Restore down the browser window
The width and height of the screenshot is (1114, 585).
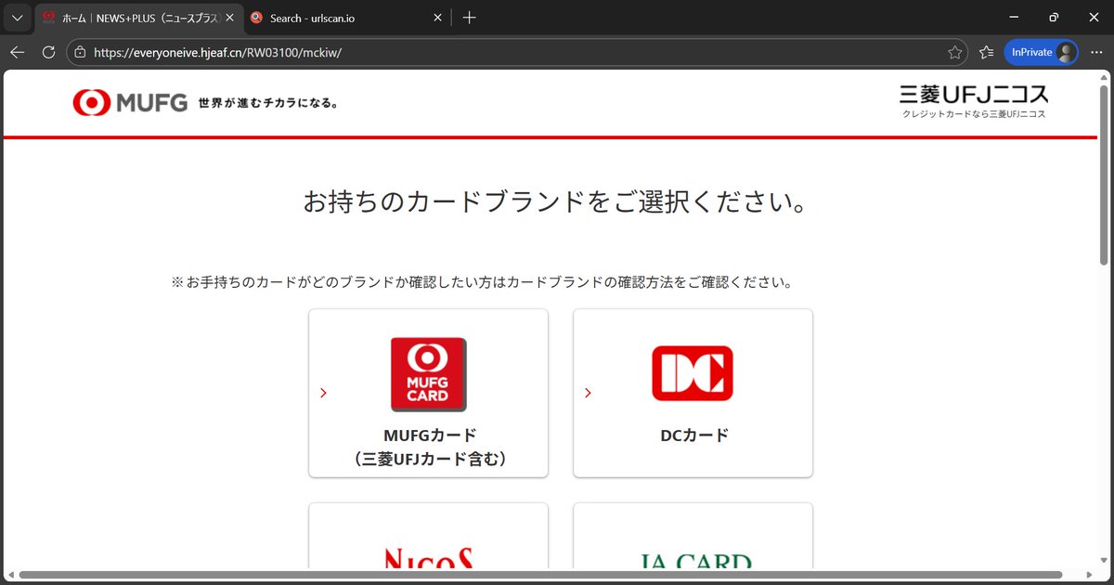coord(1053,17)
